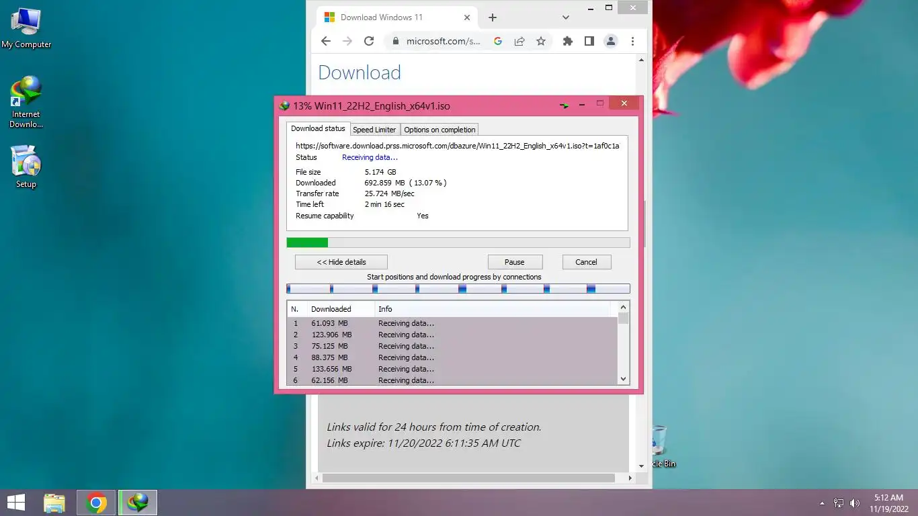Switch to Options on completion tab
This screenshot has height=516, width=918.
[440, 130]
